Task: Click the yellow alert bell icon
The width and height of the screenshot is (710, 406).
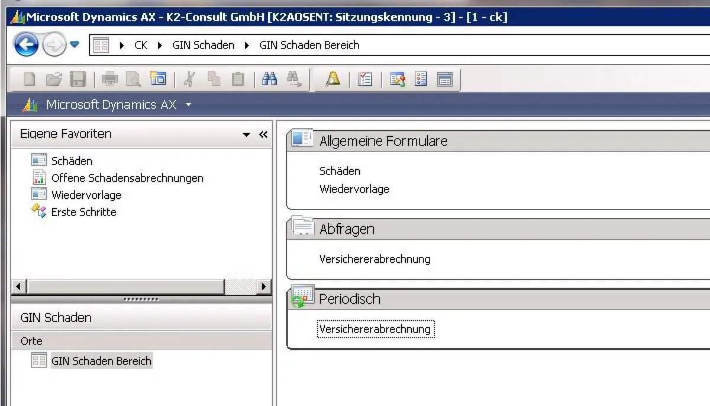Action: (333, 79)
